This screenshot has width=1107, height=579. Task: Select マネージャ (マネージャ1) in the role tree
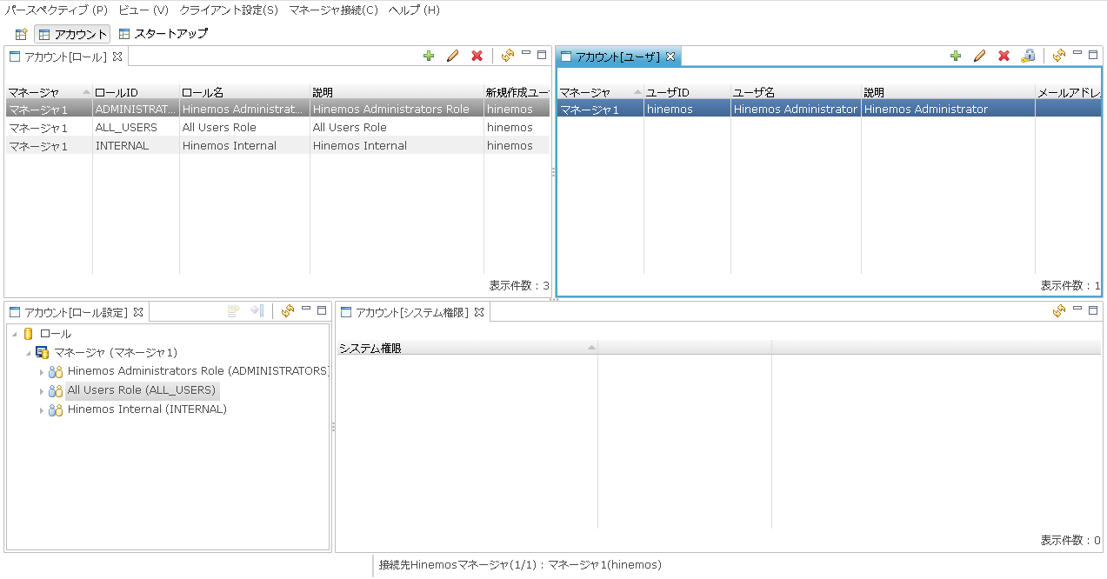tap(116, 352)
